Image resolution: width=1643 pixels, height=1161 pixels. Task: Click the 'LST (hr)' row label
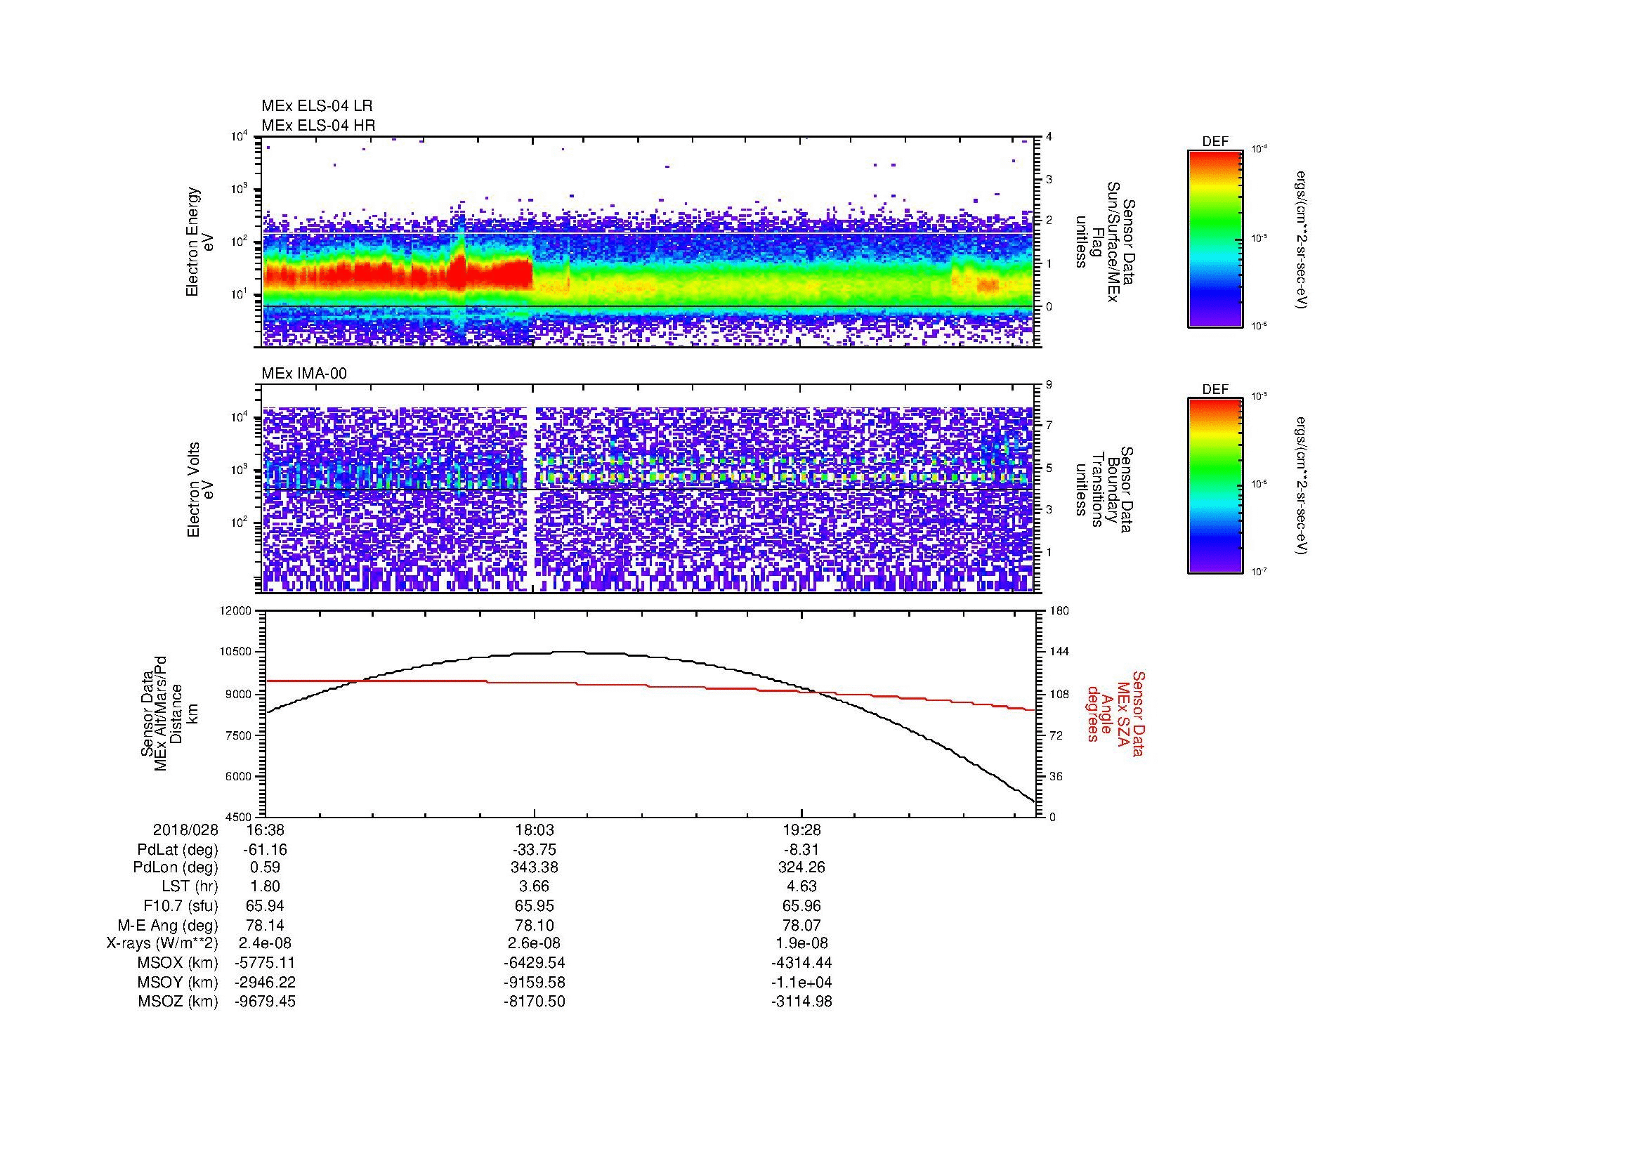point(190,886)
